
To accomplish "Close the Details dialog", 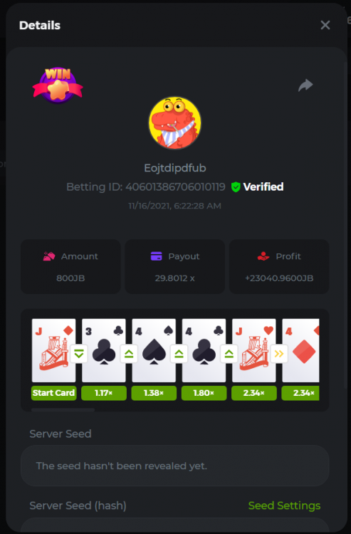I will coord(325,25).
